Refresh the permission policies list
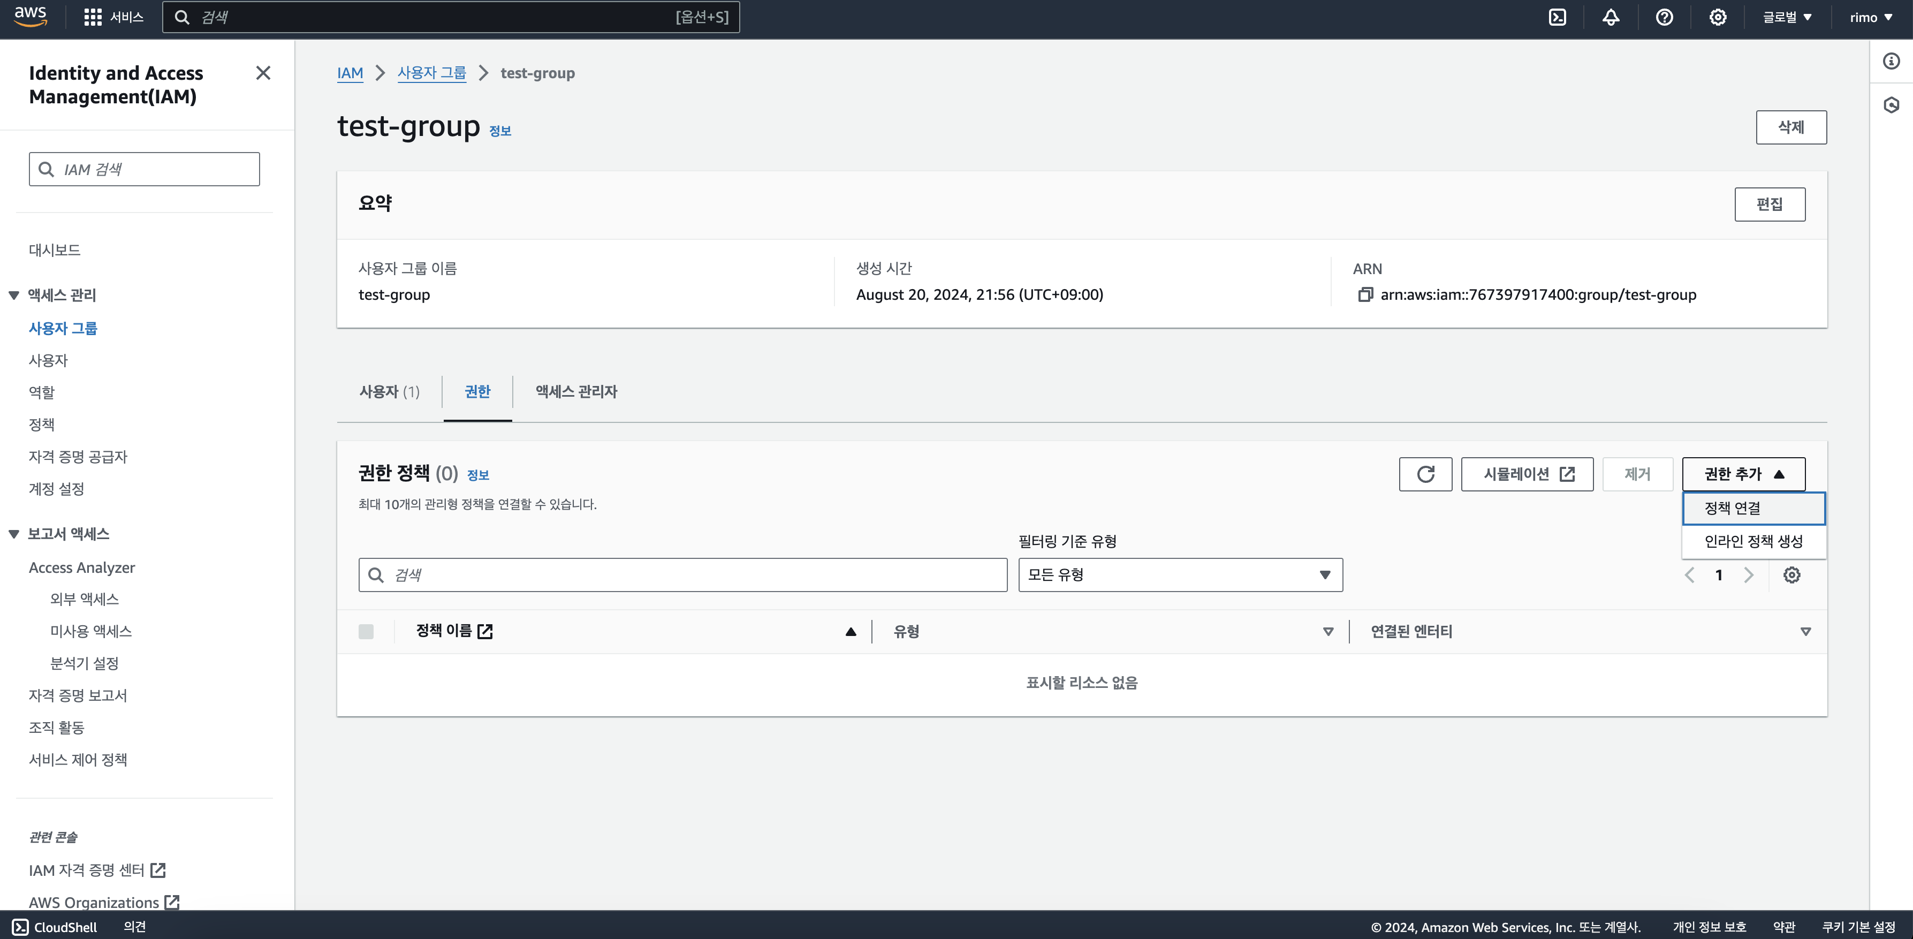The image size is (1913, 939). pyautogui.click(x=1425, y=474)
